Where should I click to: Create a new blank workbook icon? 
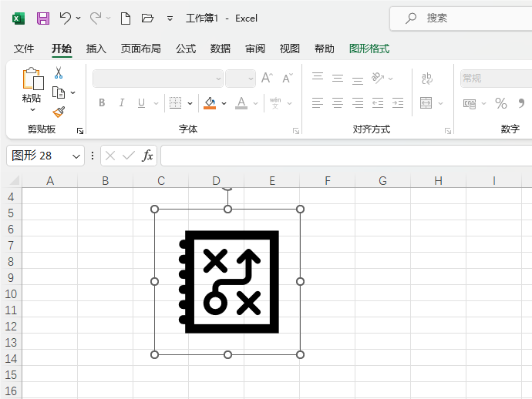pyautogui.click(x=126, y=18)
